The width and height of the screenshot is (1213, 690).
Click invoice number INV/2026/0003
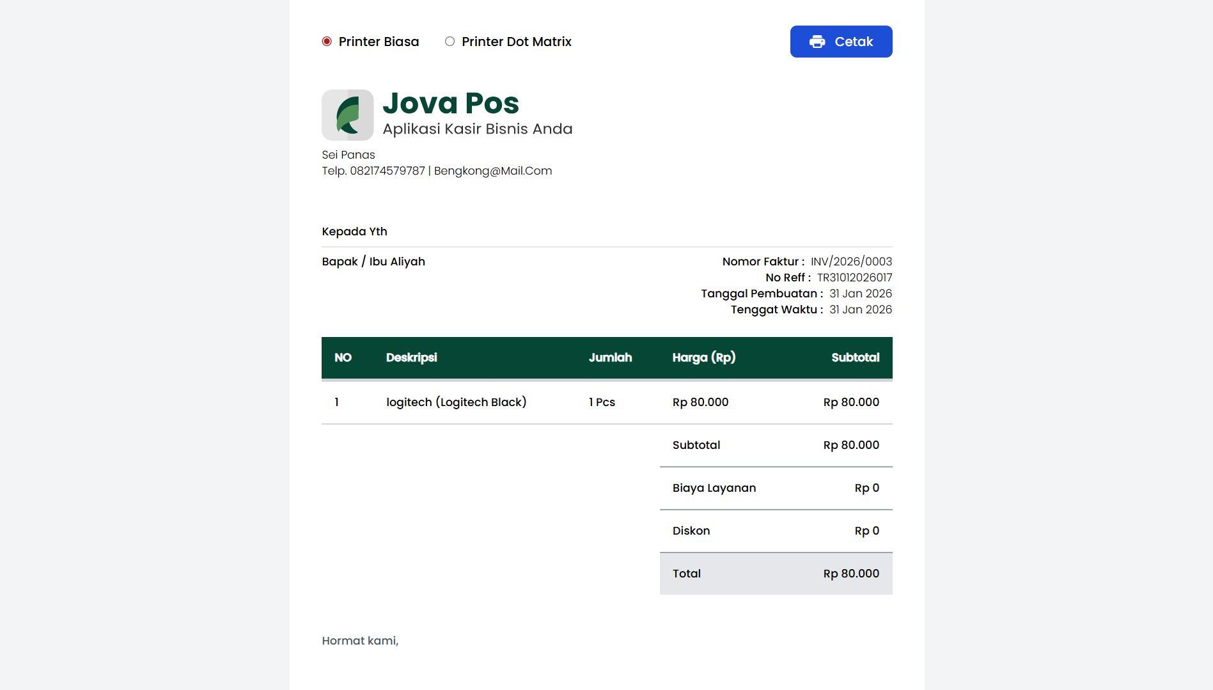pyautogui.click(x=851, y=262)
